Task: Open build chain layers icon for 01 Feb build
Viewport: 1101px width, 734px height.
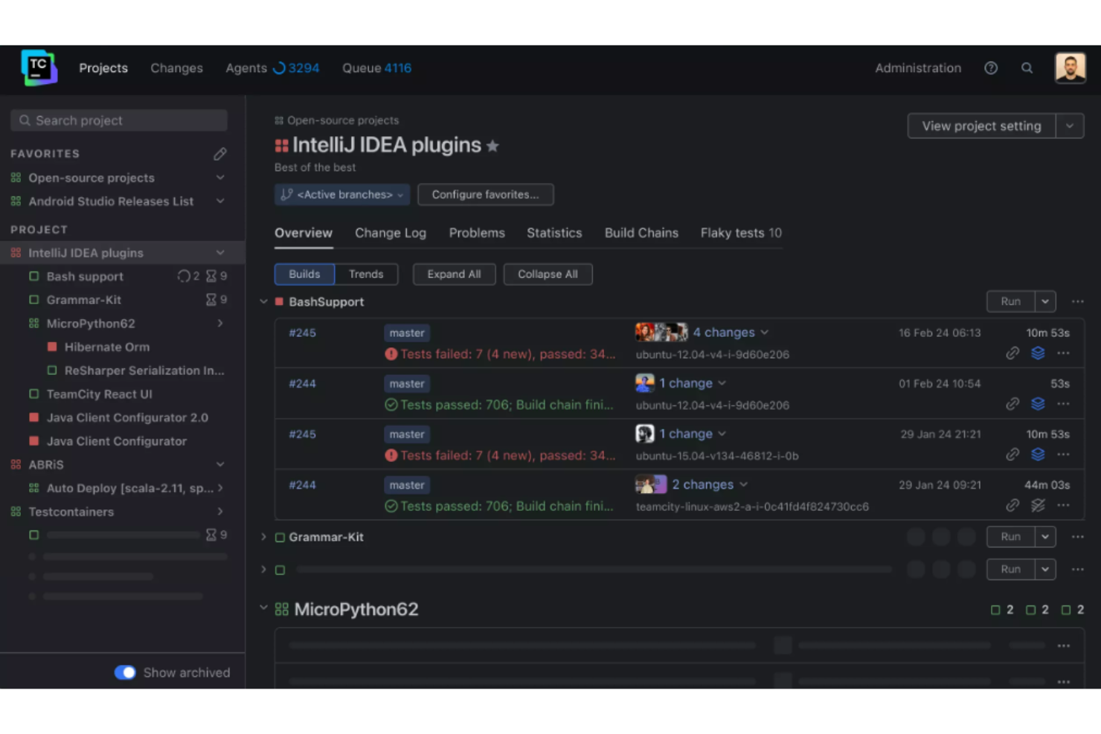Action: click(1038, 404)
